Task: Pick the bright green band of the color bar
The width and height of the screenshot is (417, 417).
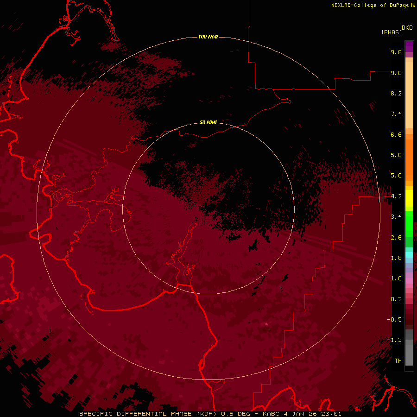Action: pos(409,223)
